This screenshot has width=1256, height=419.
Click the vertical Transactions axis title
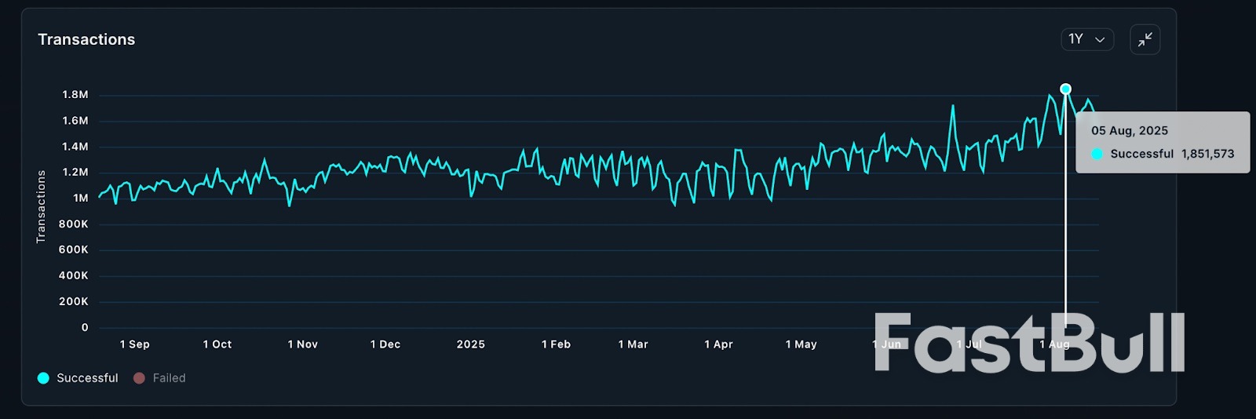41,207
